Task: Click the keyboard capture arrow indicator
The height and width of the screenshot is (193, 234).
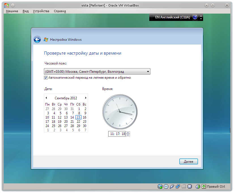Action: point(204,186)
